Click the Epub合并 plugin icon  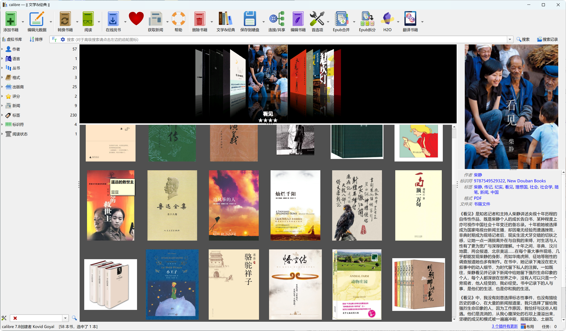pyautogui.click(x=341, y=19)
